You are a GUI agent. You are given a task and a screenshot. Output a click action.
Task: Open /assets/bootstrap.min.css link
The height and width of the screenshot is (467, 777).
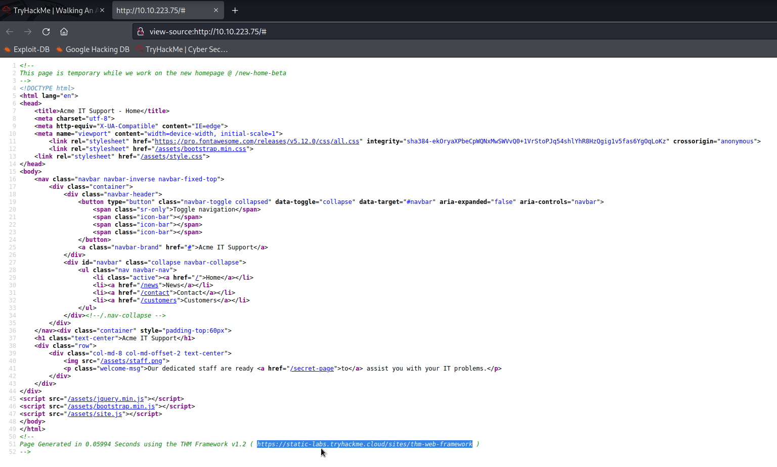point(201,149)
